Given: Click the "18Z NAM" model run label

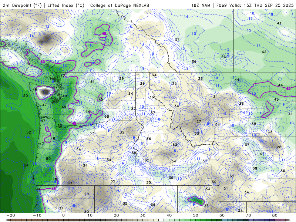Looking at the screenshot, I should point(201,5).
